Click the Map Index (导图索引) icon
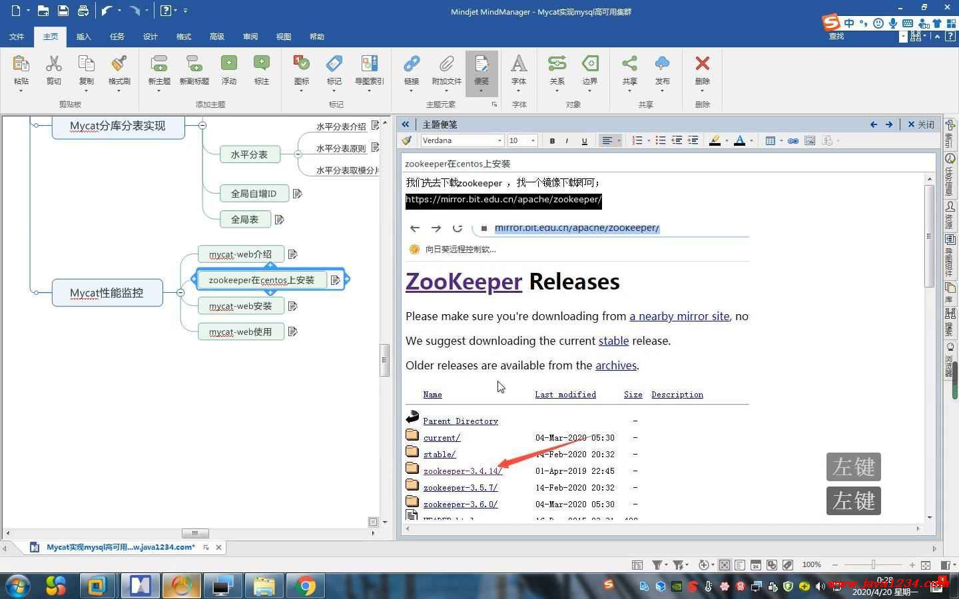959x599 pixels. [369, 64]
